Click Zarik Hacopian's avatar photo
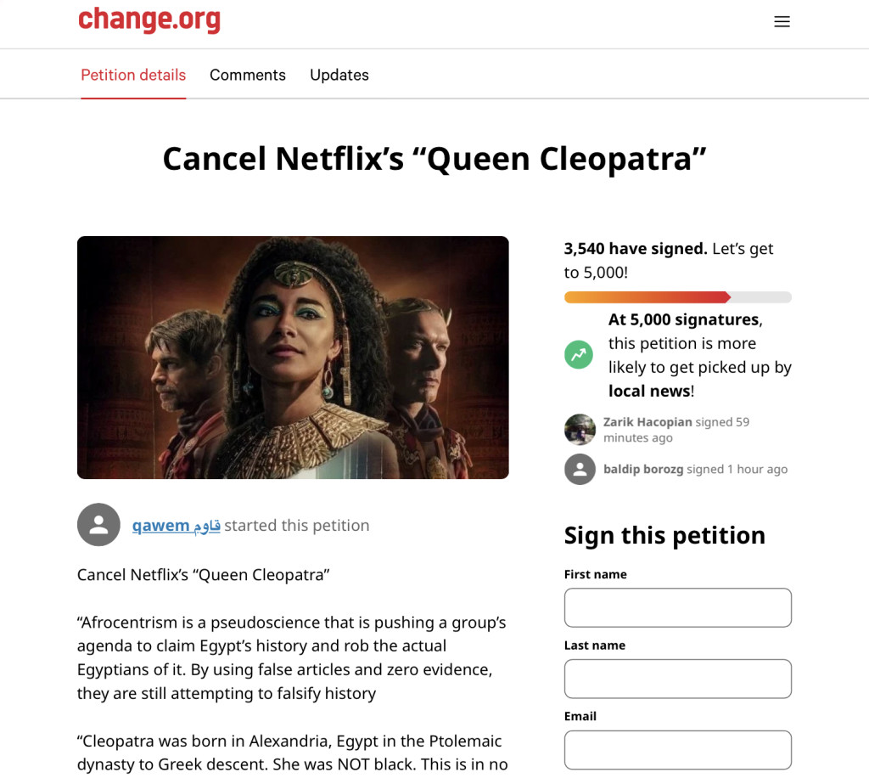This screenshot has width=869, height=778. (580, 430)
